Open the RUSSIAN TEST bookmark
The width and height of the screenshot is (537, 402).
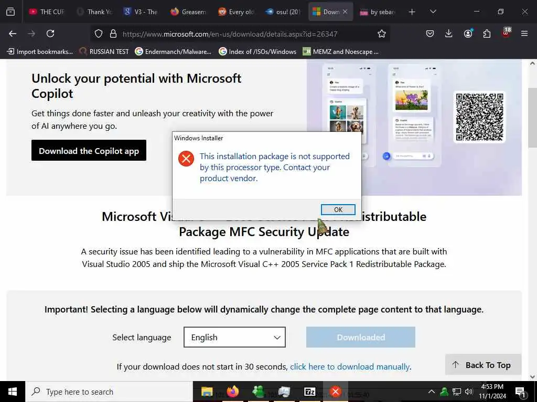coord(104,52)
